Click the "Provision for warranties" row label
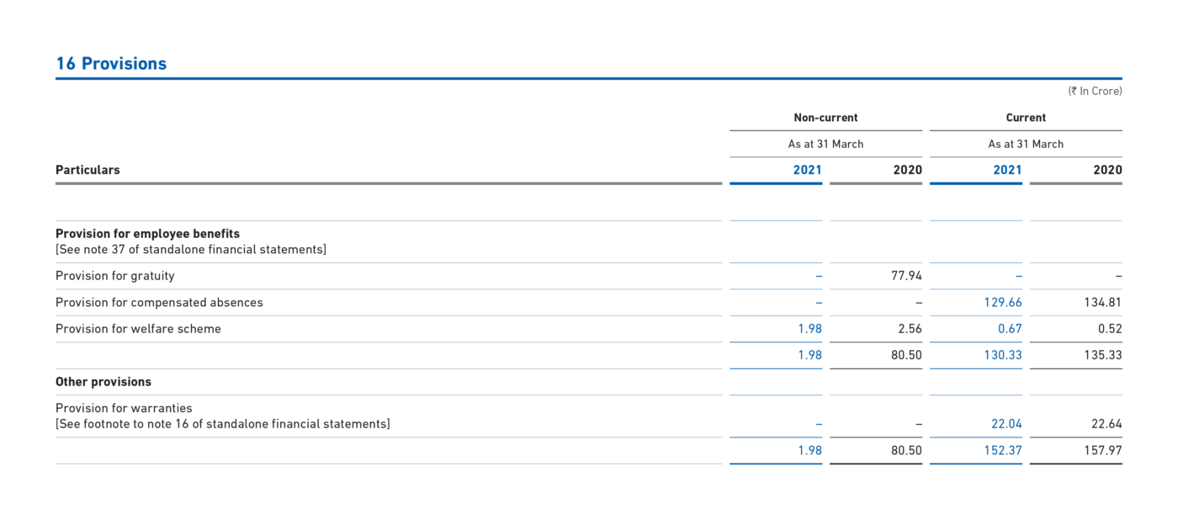The height and width of the screenshot is (519, 1178). tap(125, 408)
